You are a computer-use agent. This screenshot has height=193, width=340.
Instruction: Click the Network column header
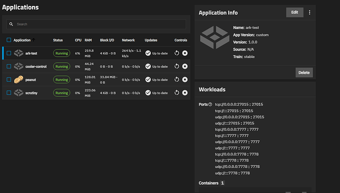(128, 40)
